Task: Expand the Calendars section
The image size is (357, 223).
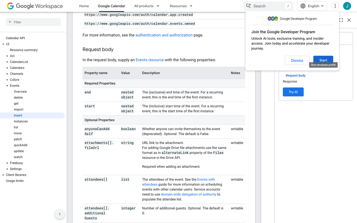Action: [x=7, y=68]
